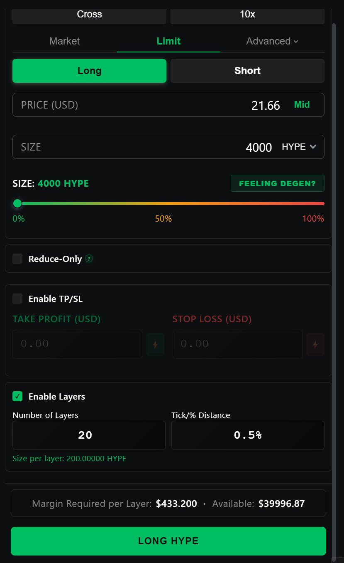
Task: Open the 10x leverage selector
Action: coord(247,15)
